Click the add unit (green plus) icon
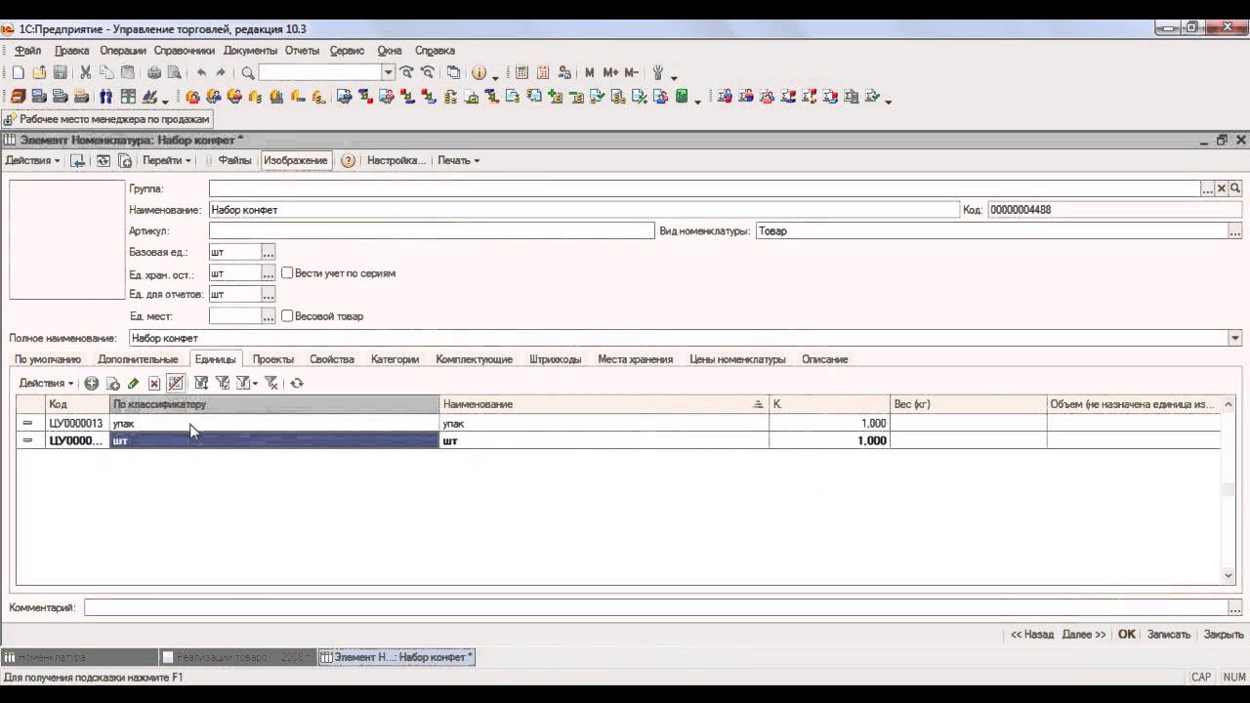Screen dimensions: 1250x703 pos(92,384)
